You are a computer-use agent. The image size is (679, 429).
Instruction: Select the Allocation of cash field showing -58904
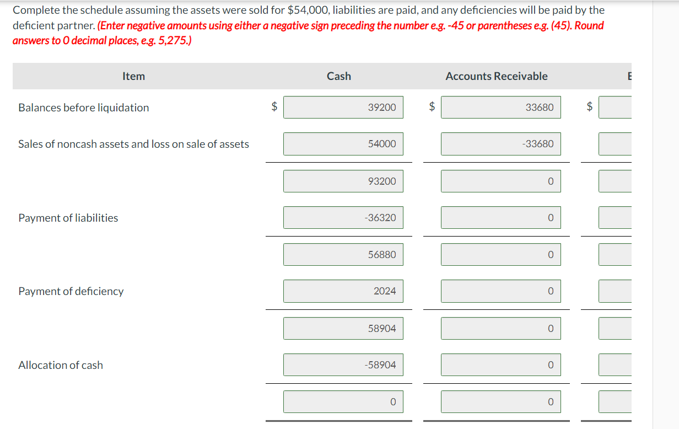(x=343, y=364)
